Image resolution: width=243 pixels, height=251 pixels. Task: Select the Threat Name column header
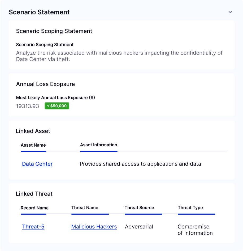coord(85,208)
